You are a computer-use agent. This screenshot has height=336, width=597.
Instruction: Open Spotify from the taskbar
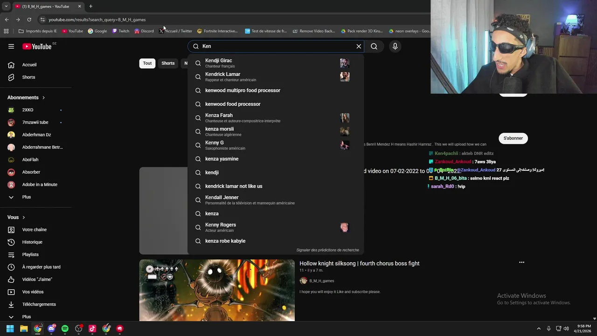coord(65,329)
